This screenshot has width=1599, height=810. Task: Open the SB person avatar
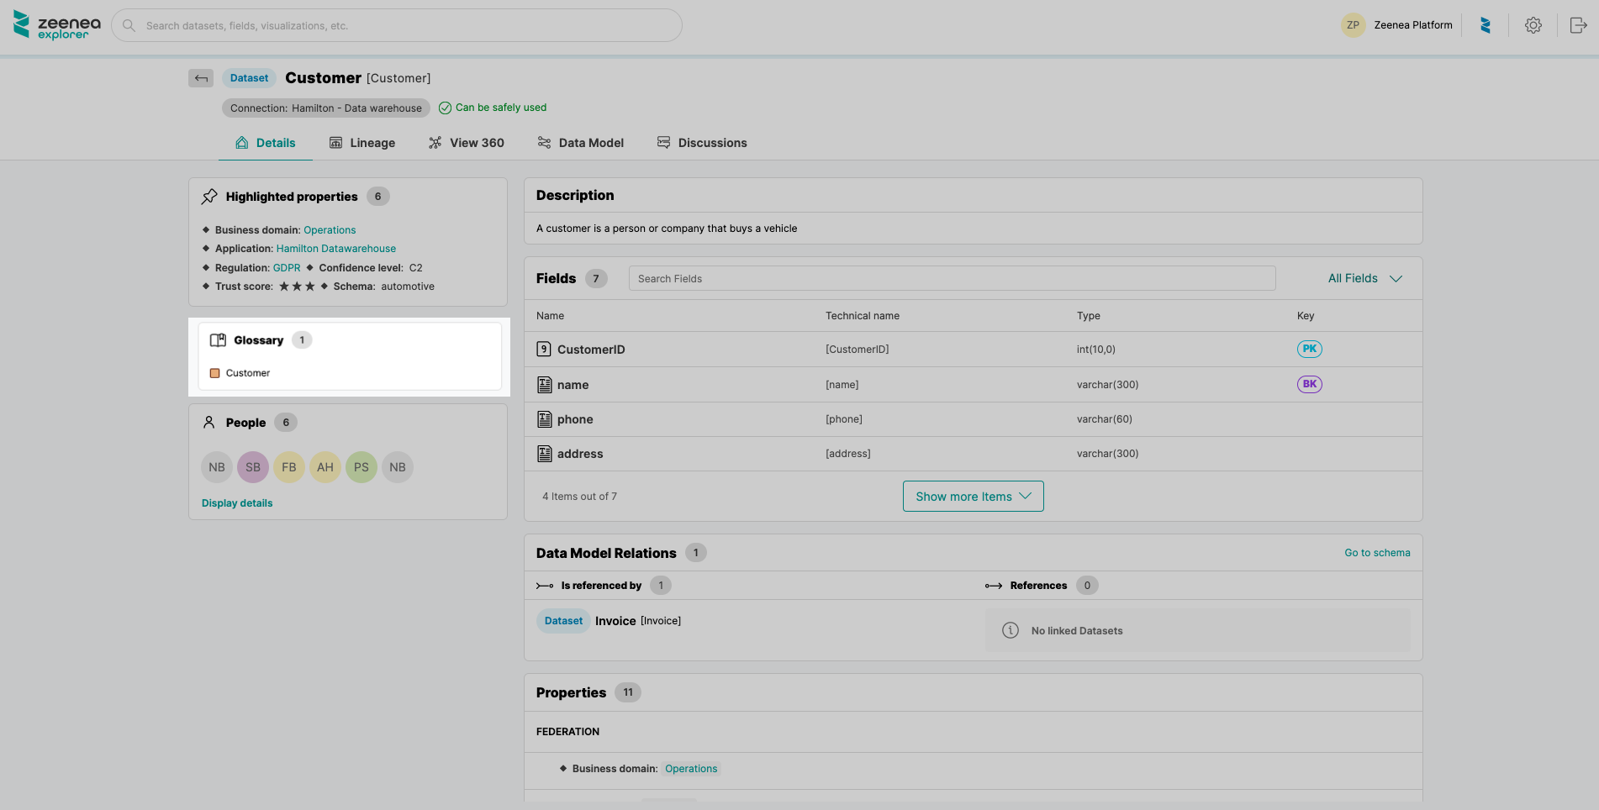click(x=253, y=467)
